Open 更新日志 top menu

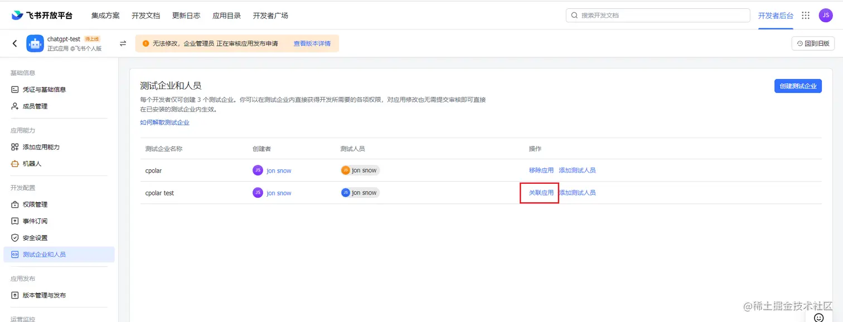pyautogui.click(x=186, y=16)
